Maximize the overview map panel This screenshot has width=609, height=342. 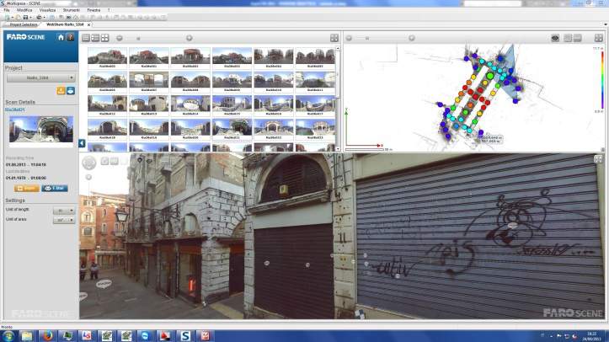tap(599, 38)
